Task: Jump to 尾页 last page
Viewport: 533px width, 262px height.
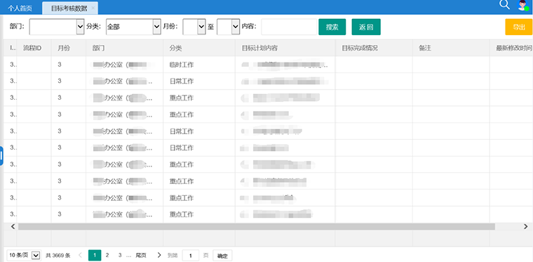Action: 141,255
